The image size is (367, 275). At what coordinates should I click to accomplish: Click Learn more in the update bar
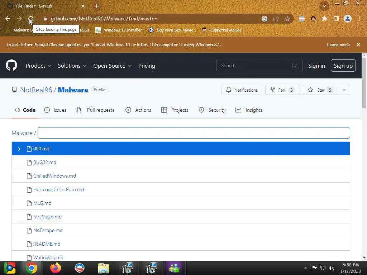338,45
